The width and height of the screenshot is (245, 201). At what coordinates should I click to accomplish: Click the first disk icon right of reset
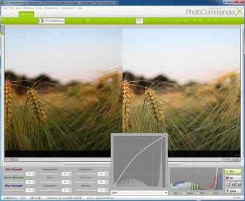[234, 185]
